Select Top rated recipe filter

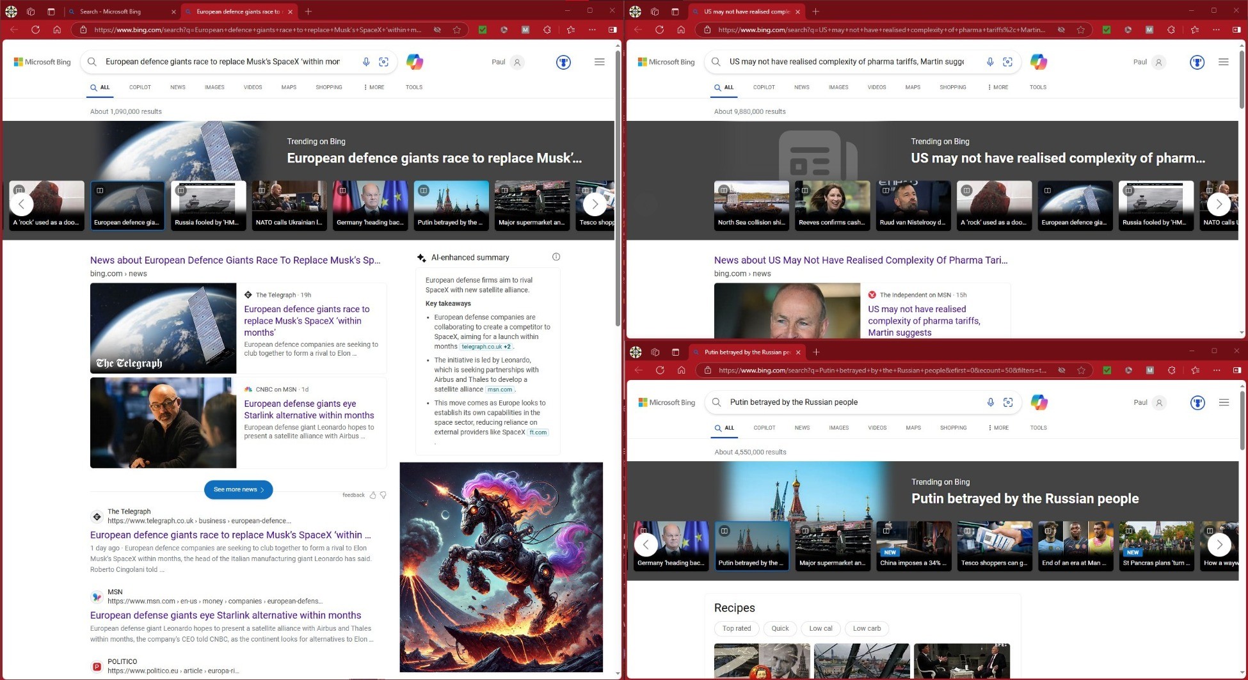coord(737,628)
